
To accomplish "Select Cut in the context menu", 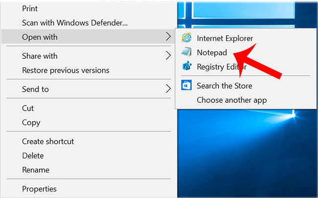I will click(x=28, y=108).
